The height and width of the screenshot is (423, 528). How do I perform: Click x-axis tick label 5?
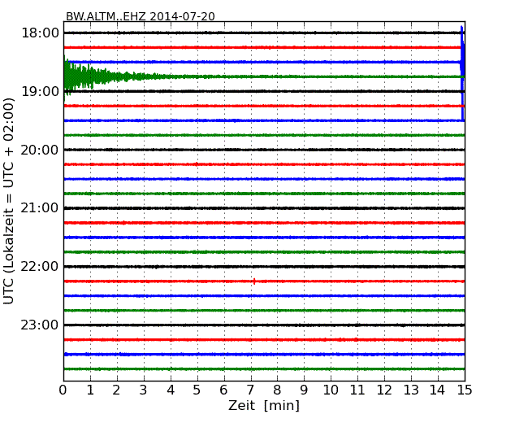(x=197, y=390)
